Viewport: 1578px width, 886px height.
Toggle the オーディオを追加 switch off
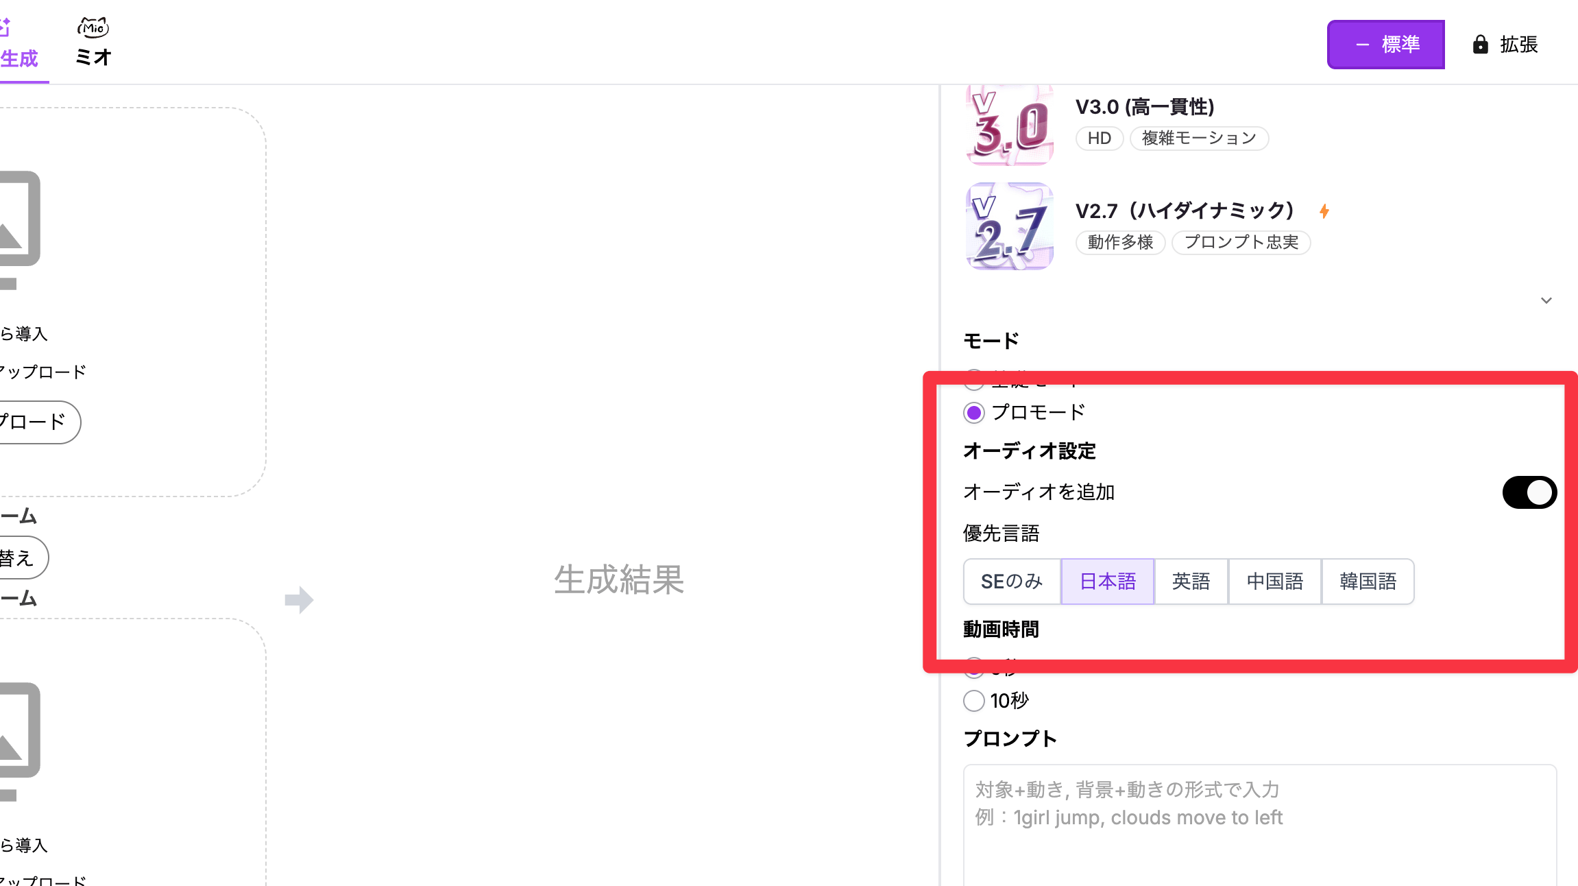click(x=1529, y=492)
